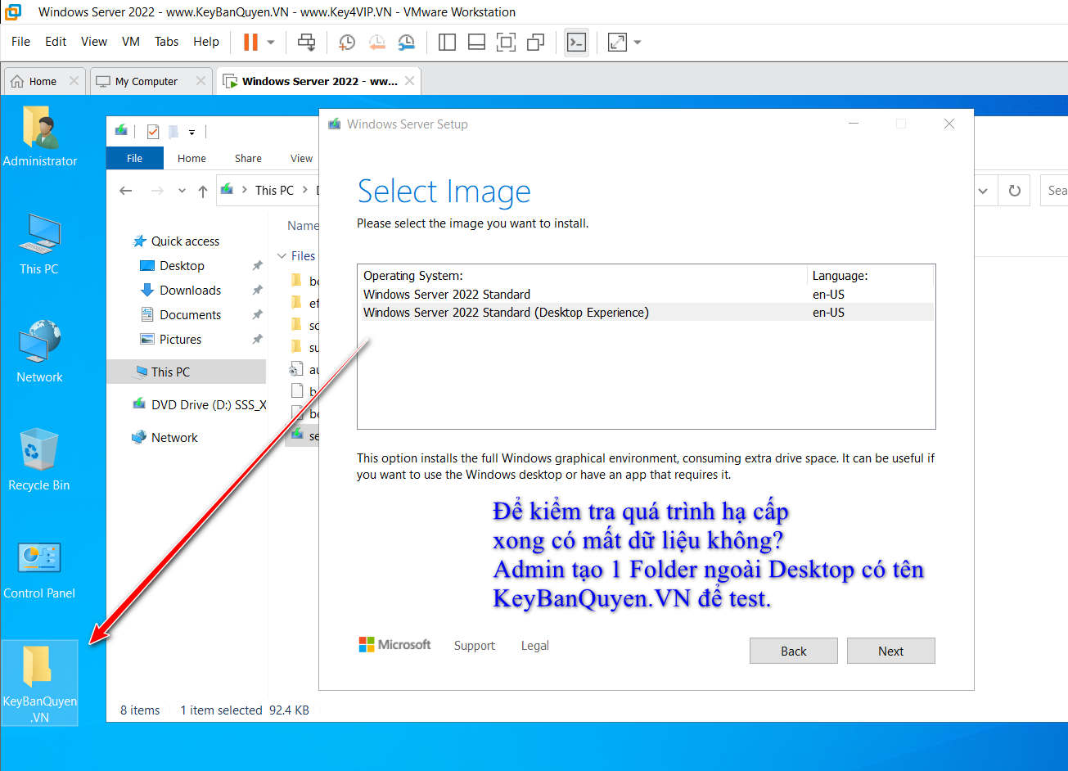Open the Administrator folder on the desktop
Screen dimensions: 1068x771
pyautogui.click(x=39, y=136)
